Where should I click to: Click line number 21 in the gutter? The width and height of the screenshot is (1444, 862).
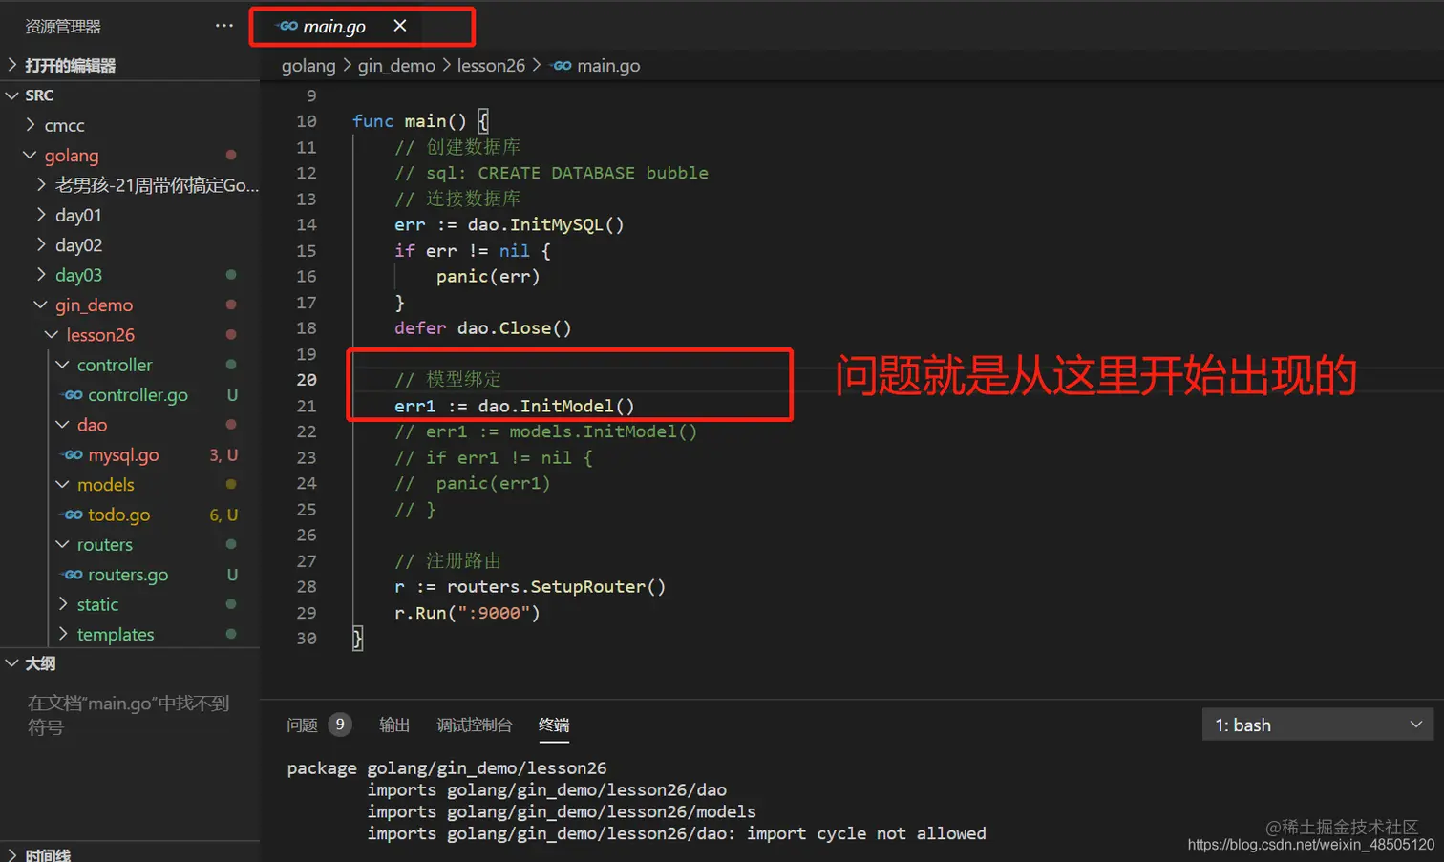[x=306, y=406]
